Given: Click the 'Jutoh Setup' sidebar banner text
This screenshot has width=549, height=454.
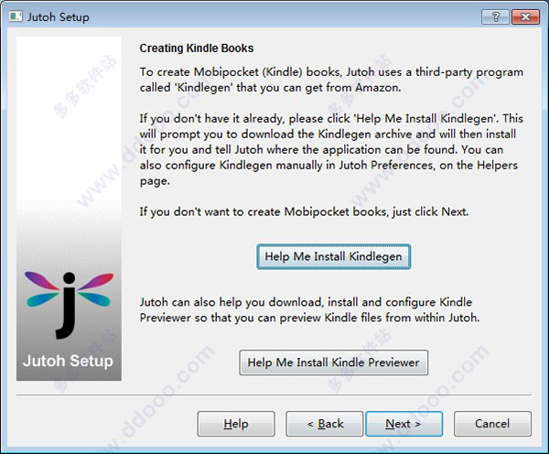Looking at the screenshot, I should point(69,361).
